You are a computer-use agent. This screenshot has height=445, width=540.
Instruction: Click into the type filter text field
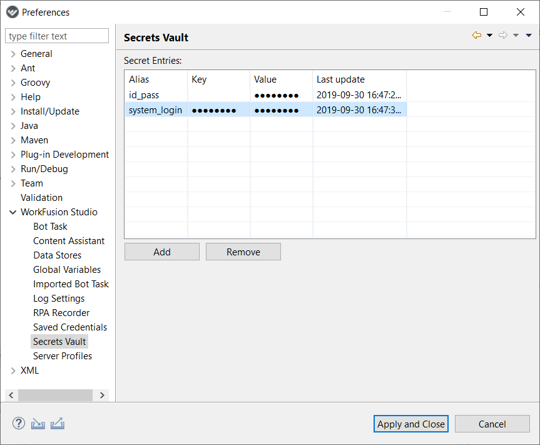pos(57,36)
